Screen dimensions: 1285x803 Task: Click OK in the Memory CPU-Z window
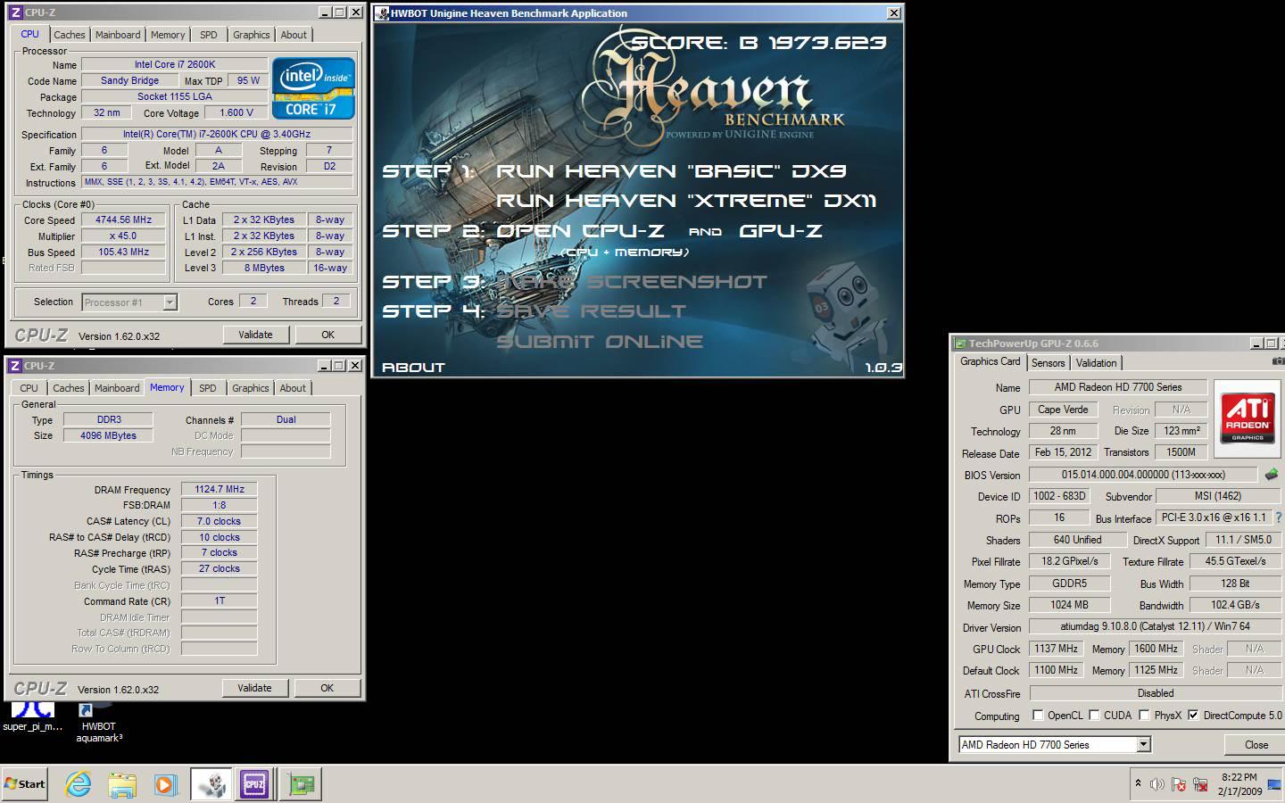click(327, 688)
